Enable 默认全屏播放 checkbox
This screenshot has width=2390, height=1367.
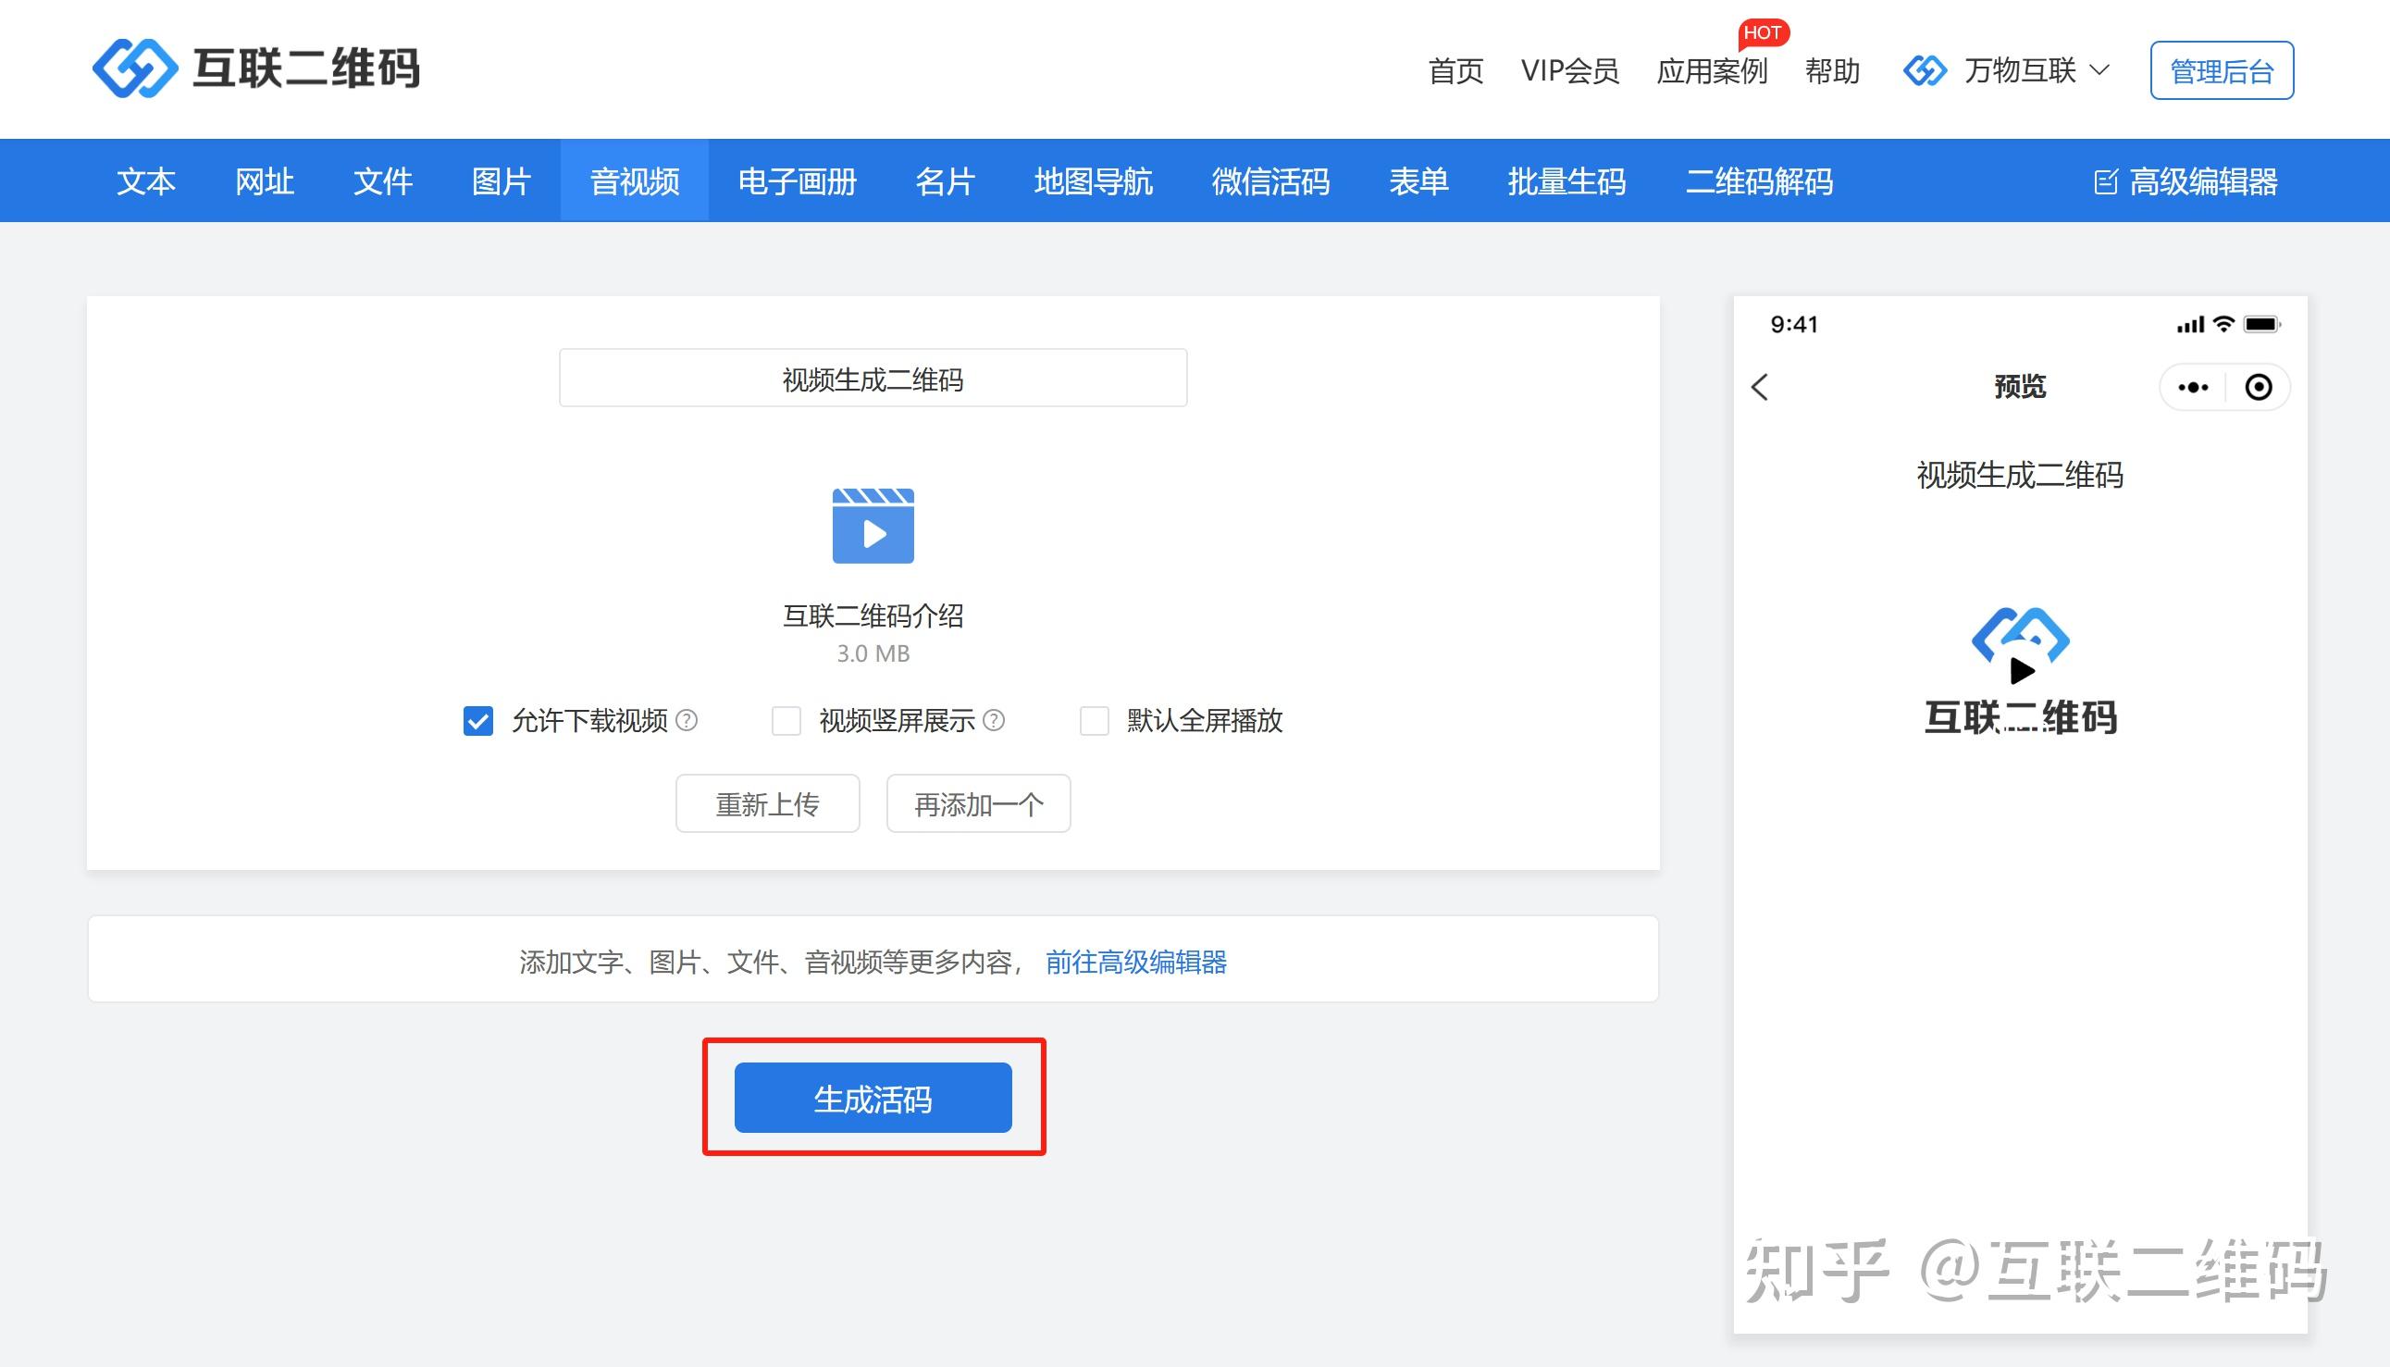(x=1094, y=720)
